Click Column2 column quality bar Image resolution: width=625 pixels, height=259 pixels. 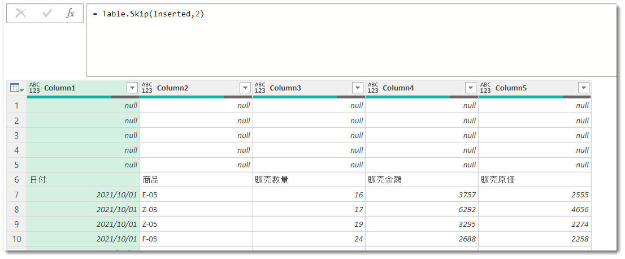(196, 97)
